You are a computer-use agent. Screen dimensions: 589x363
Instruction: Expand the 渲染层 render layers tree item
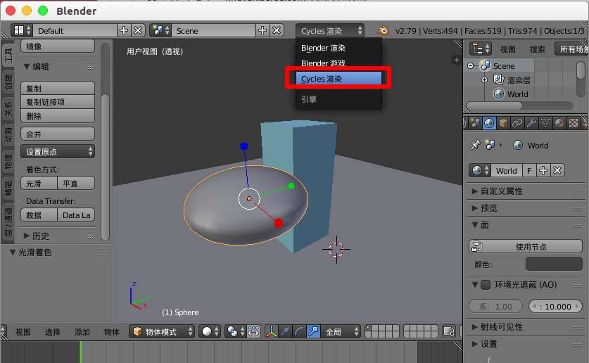pyautogui.click(x=484, y=80)
